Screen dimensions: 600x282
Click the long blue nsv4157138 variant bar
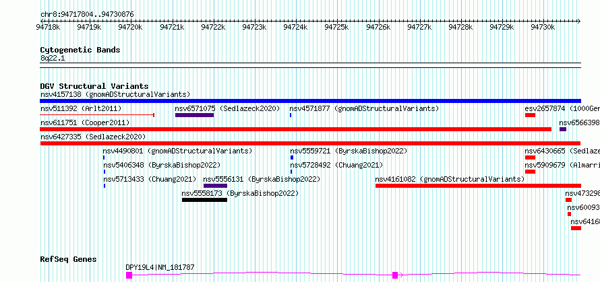click(310, 101)
